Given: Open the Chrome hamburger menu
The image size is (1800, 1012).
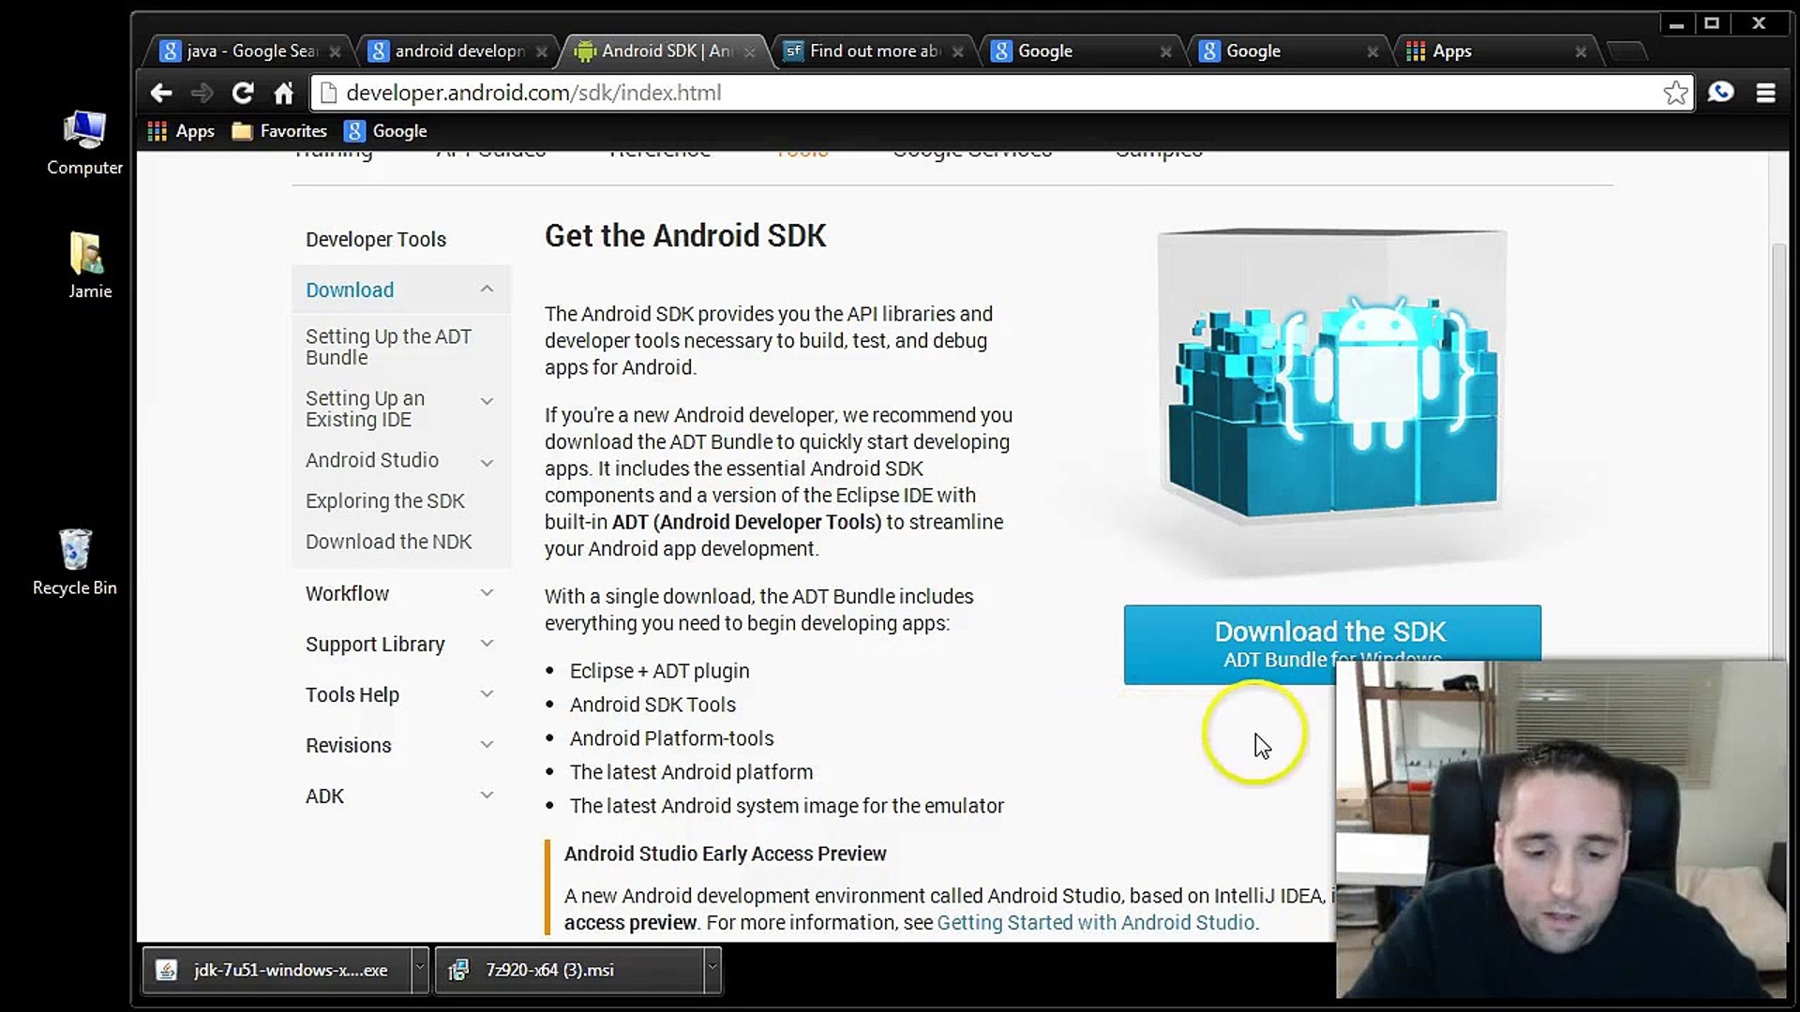Looking at the screenshot, I should 1766,93.
